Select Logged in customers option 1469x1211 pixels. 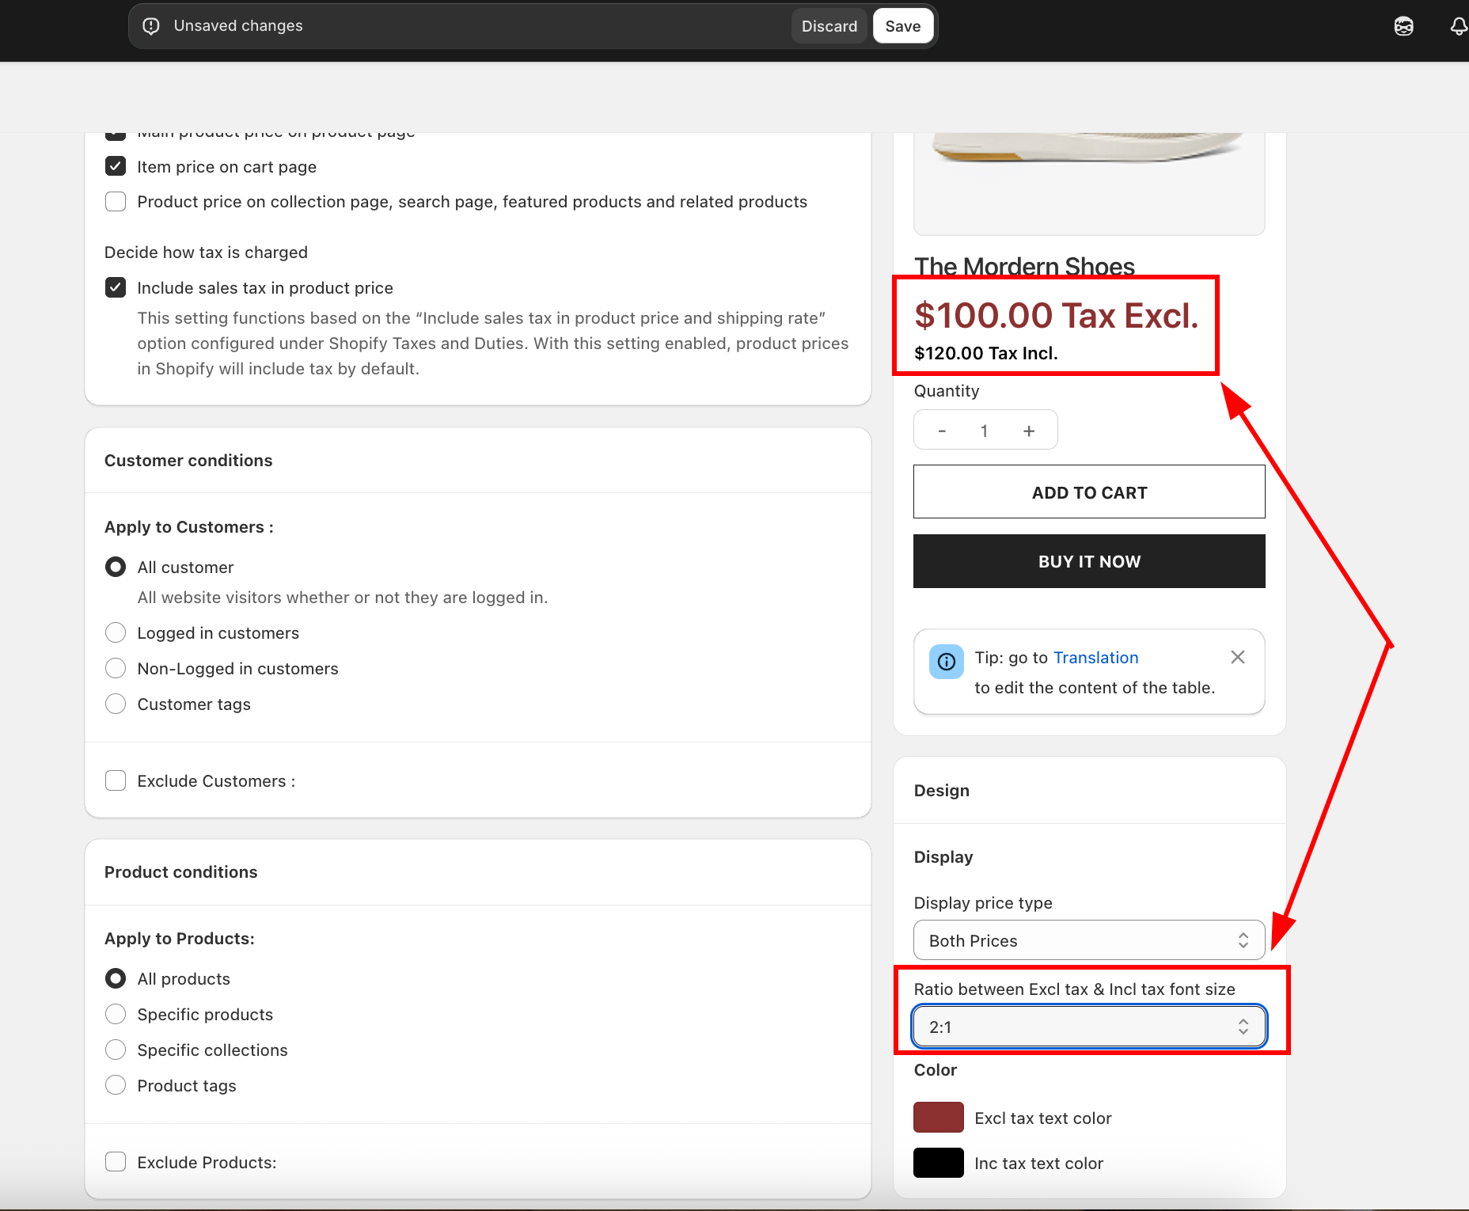[x=116, y=632]
